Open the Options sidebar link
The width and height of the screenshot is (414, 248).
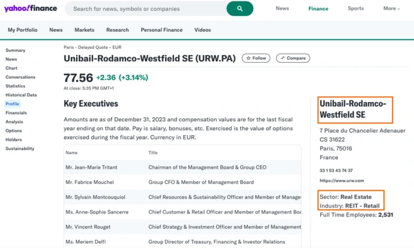coord(14,131)
